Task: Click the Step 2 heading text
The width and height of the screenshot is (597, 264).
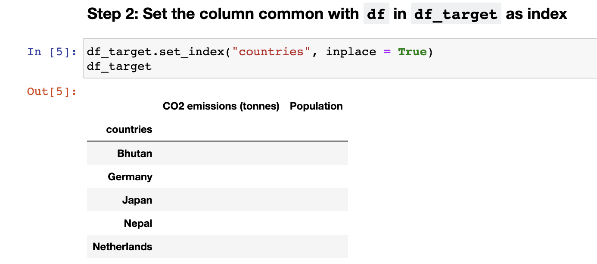Action: coord(222,14)
